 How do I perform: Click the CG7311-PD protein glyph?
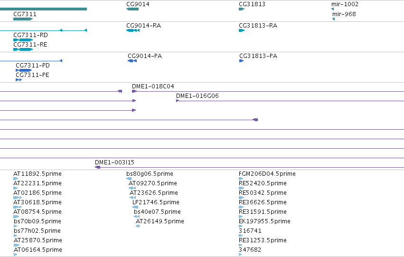click(24, 70)
